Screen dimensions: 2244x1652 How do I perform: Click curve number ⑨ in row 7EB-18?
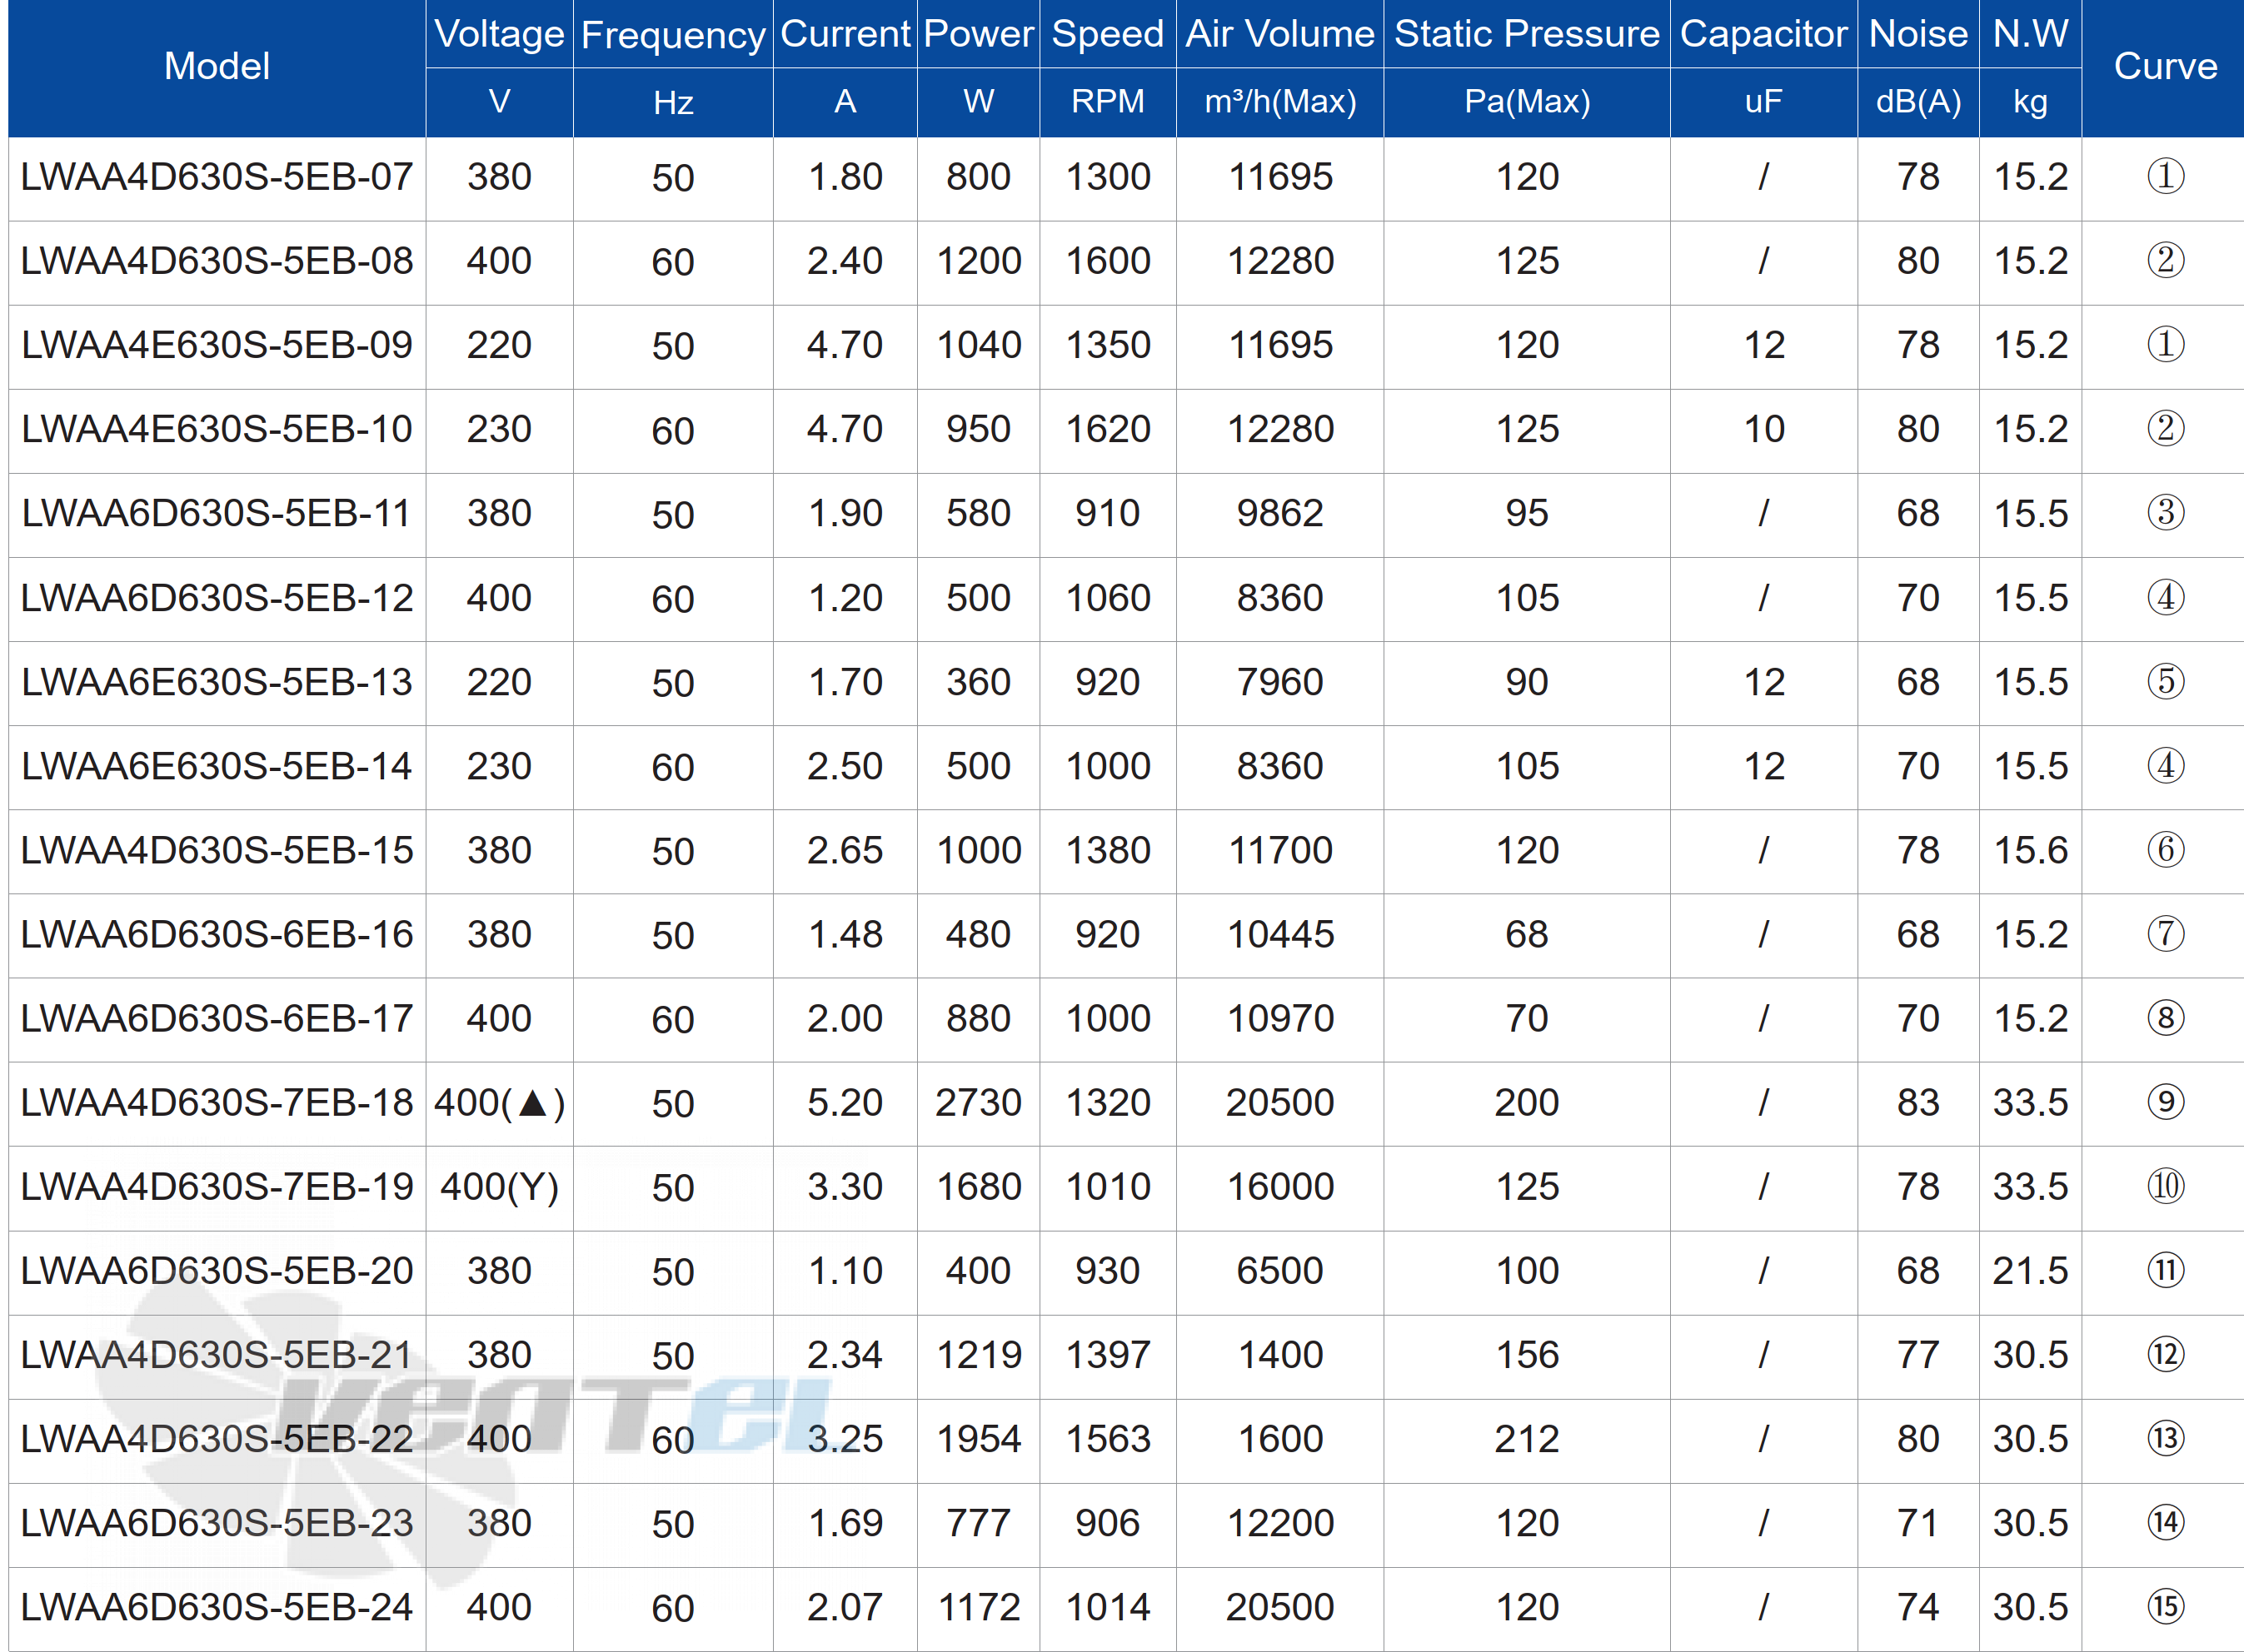tap(2166, 1102)
